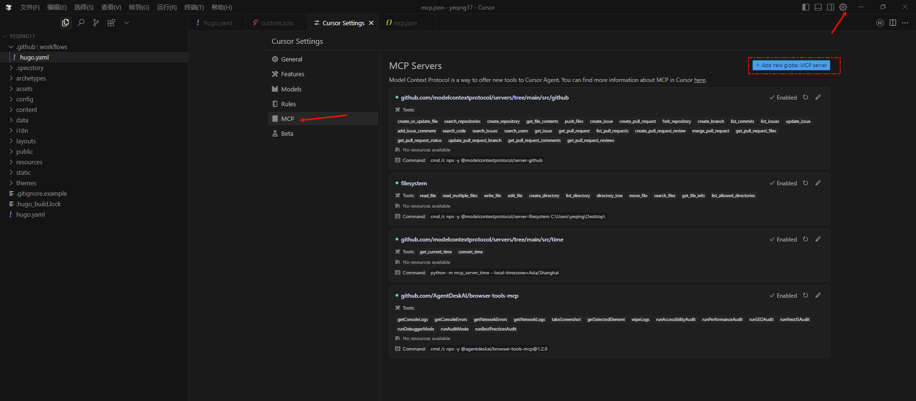Refresh the filesystem MCP server
The height and width of the screenshot is (401, 916).
[x=805, y=183]
